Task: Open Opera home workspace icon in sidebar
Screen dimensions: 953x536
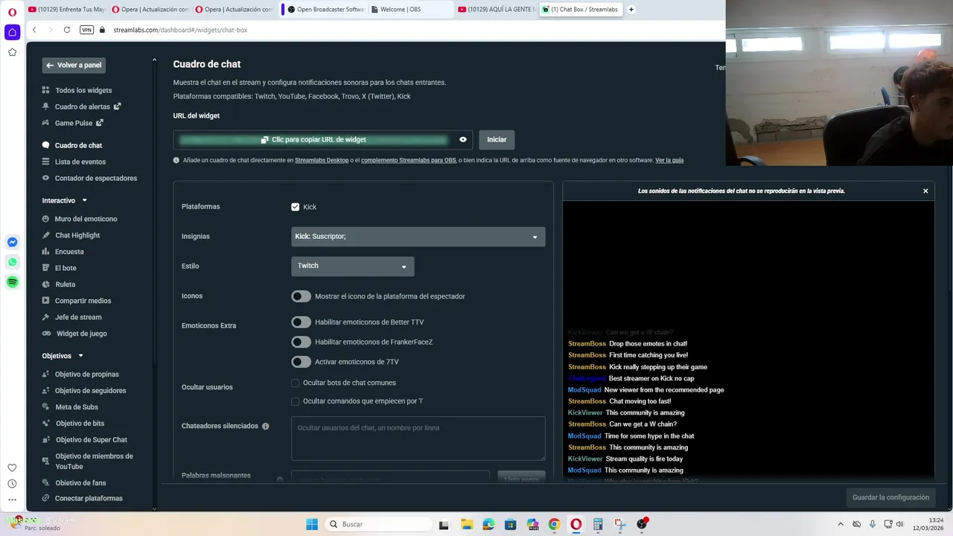Action: (12, 32)
